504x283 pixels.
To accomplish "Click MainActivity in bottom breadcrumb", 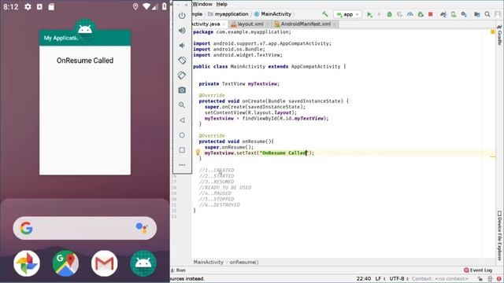I will 208,262.
